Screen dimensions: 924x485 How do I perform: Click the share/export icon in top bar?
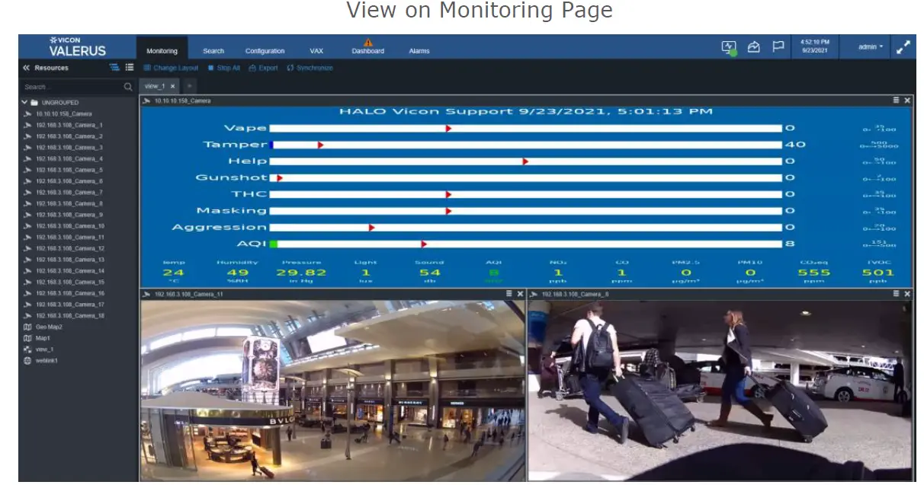[x=753, y=47]
